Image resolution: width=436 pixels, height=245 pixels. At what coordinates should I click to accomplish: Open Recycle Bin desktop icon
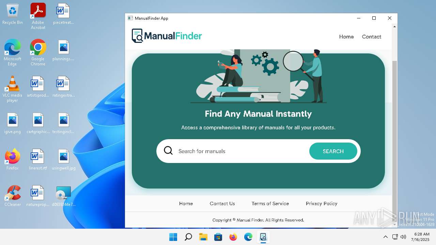(x=13, y=14)
